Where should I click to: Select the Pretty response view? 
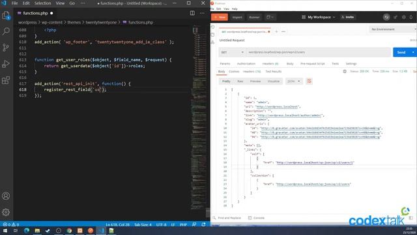click(226, 81)
